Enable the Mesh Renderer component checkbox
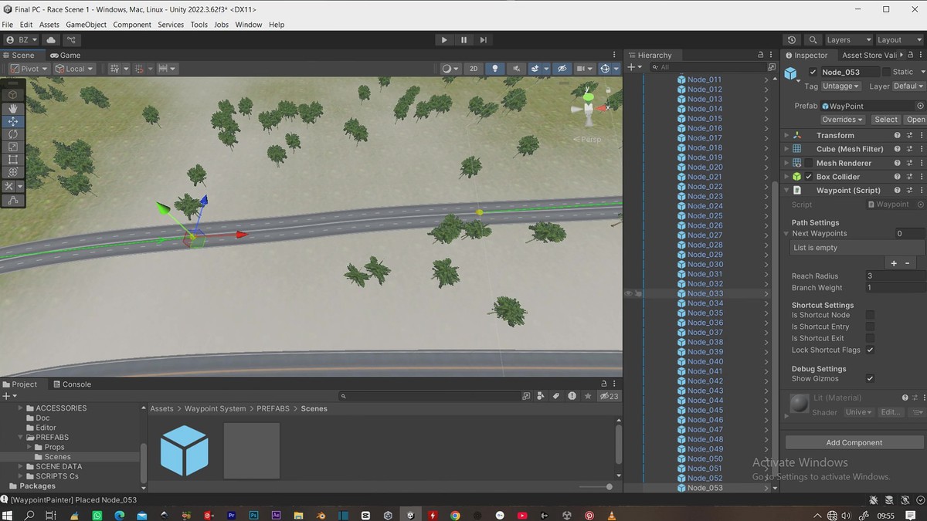927x521 pixels. point(809,163)
